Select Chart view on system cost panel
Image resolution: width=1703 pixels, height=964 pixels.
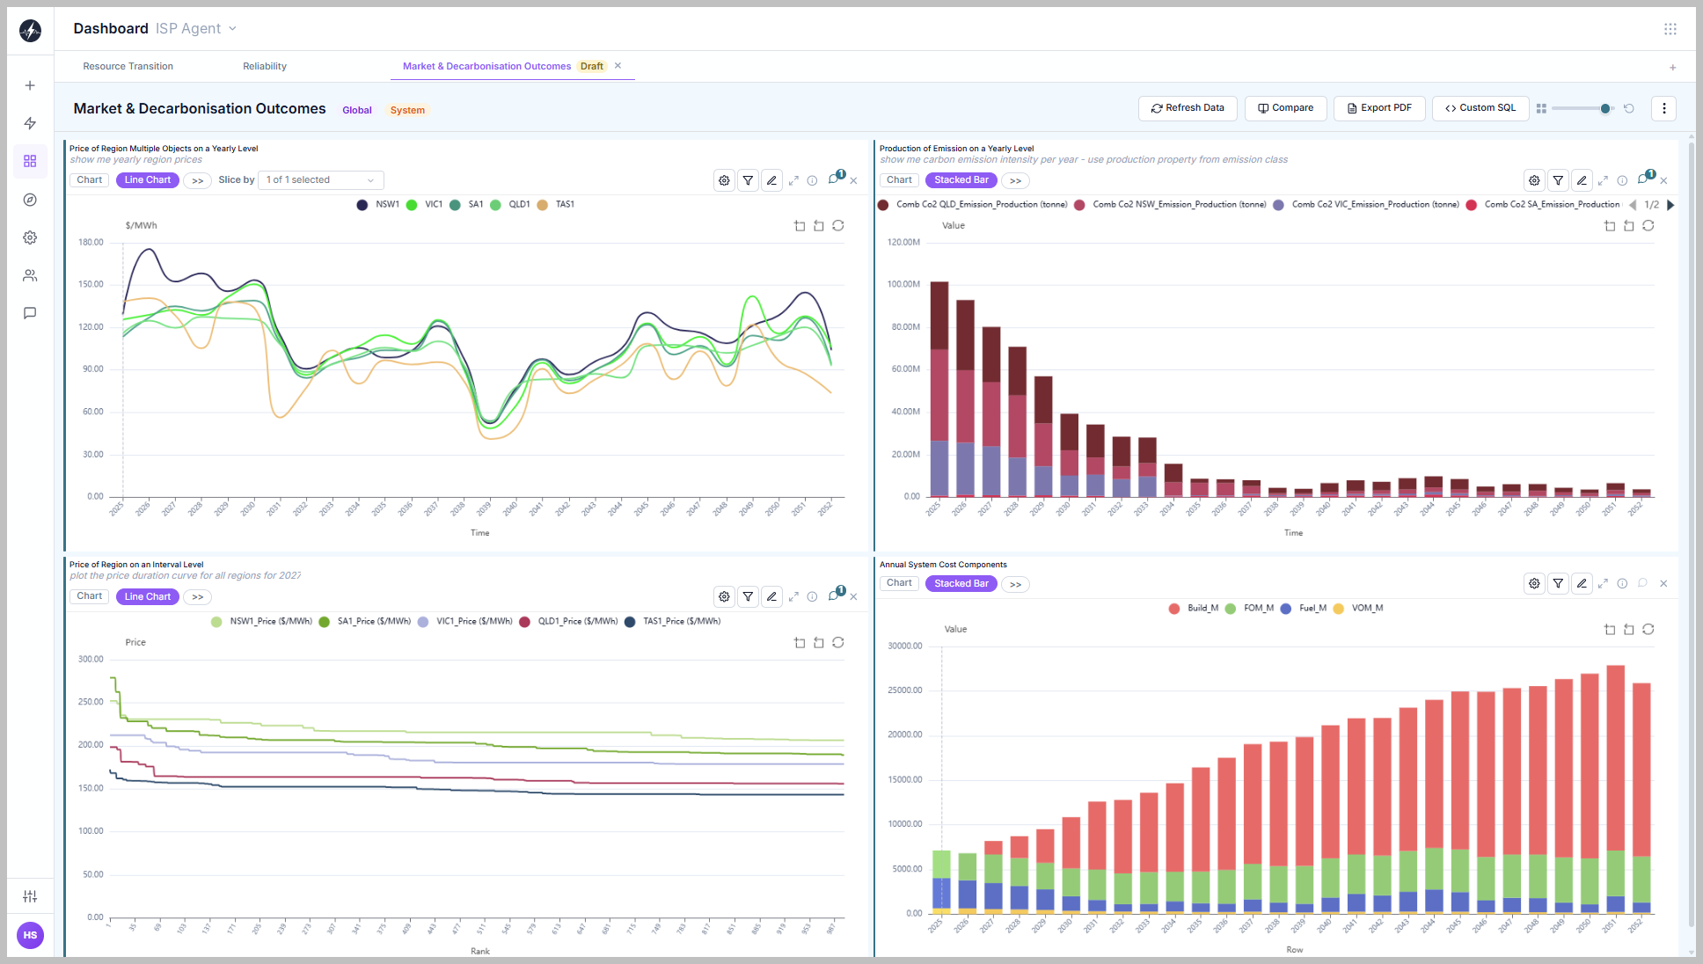[x=899, y=583]
